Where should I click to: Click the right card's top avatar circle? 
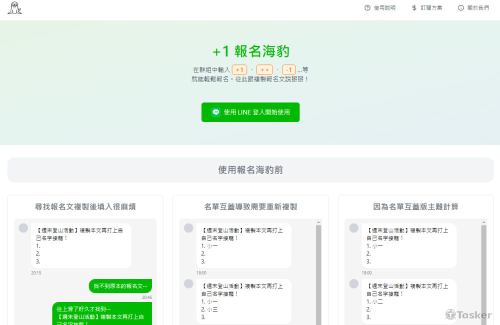353,228
